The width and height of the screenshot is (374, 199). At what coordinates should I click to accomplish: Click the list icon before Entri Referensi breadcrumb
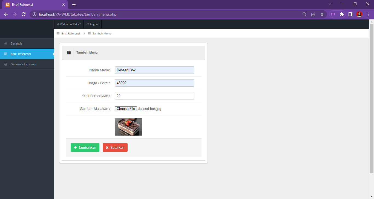pyautogui.click(x=58, y=33)
